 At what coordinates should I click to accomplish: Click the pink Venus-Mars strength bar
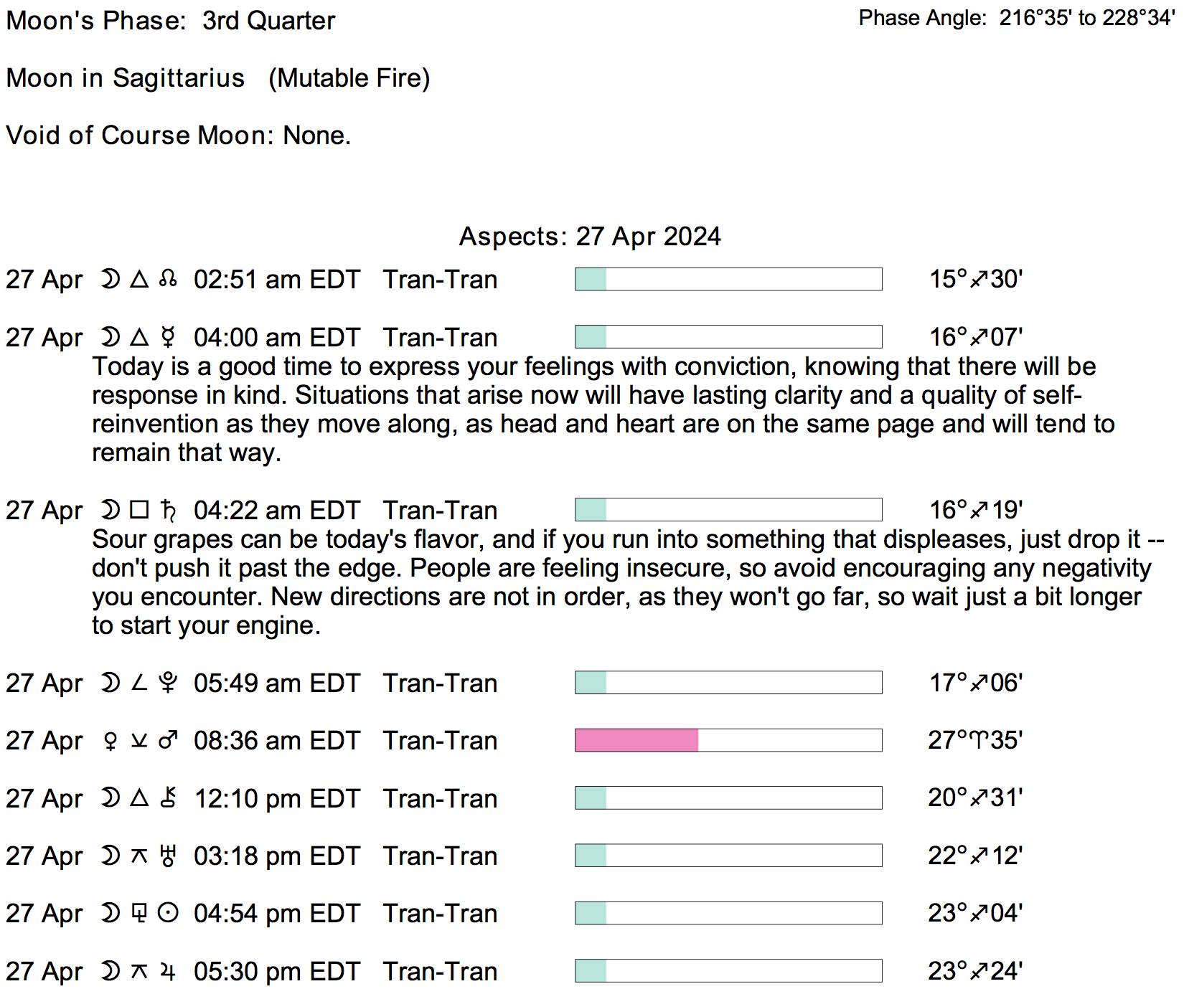click(x=636, y=740)
